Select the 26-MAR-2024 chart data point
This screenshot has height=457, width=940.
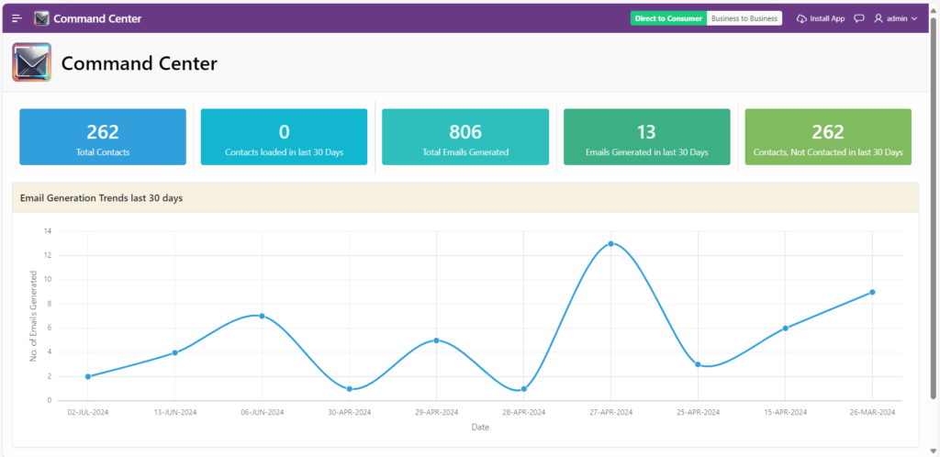click(872, 292)
